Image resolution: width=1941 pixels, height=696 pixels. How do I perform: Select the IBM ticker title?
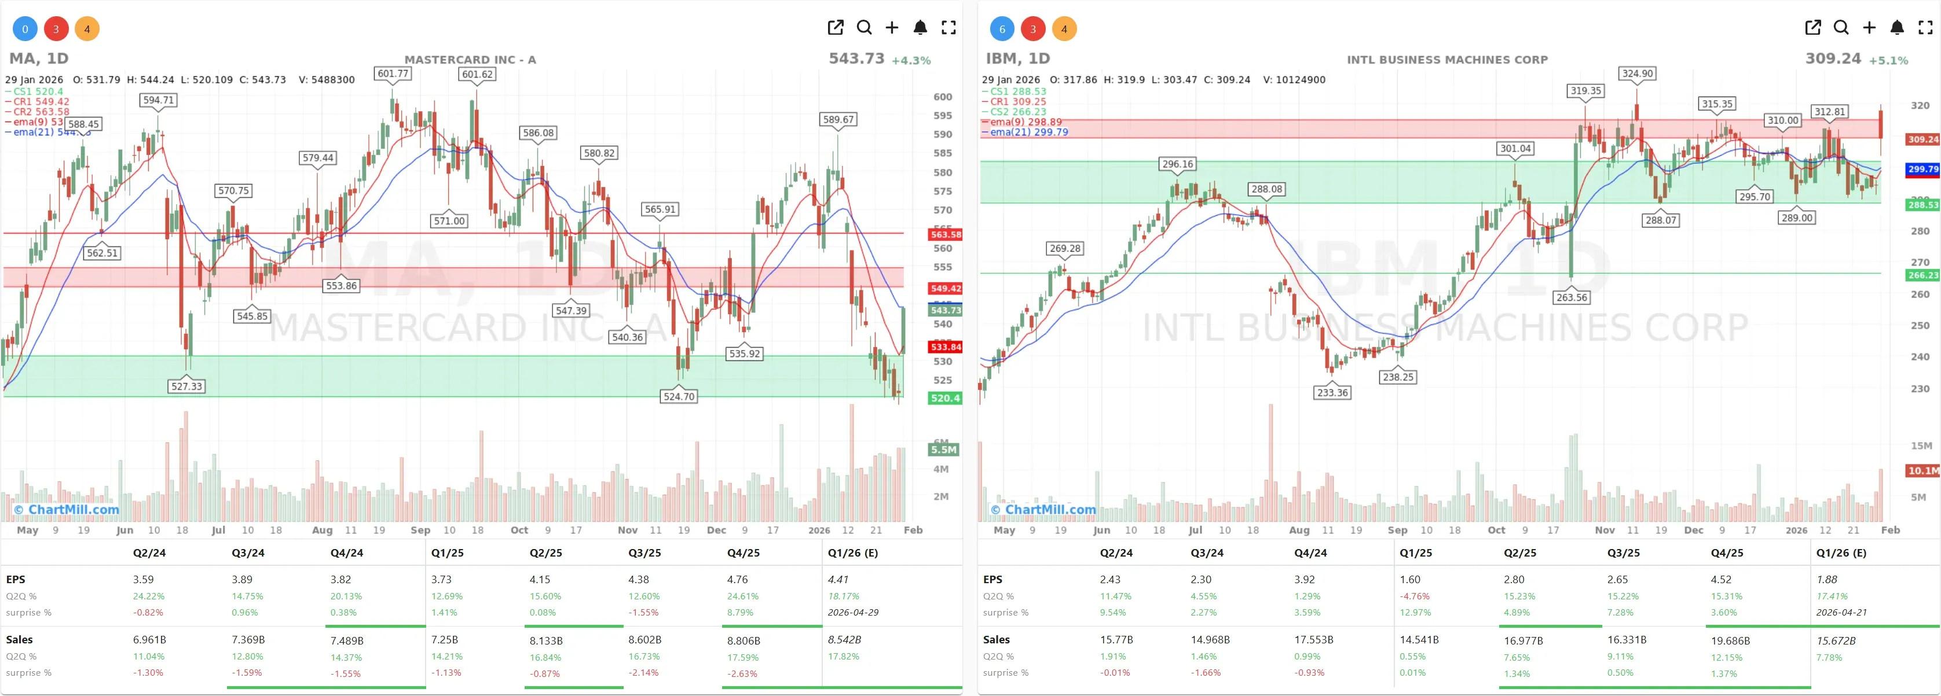coord(1002,58)
